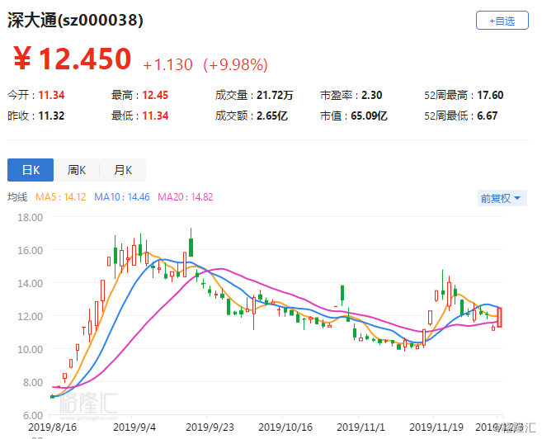Click the 12.00 price axis label
Viewport: 542px width, 439px height.
(x=30, y=316)
